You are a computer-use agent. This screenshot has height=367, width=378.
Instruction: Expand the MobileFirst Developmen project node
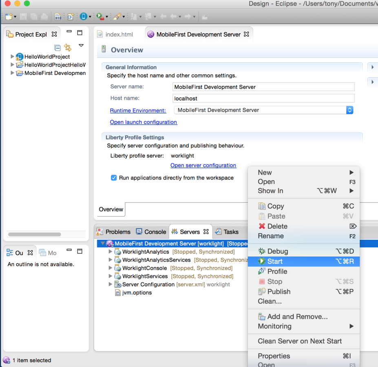tap(12, 73)
